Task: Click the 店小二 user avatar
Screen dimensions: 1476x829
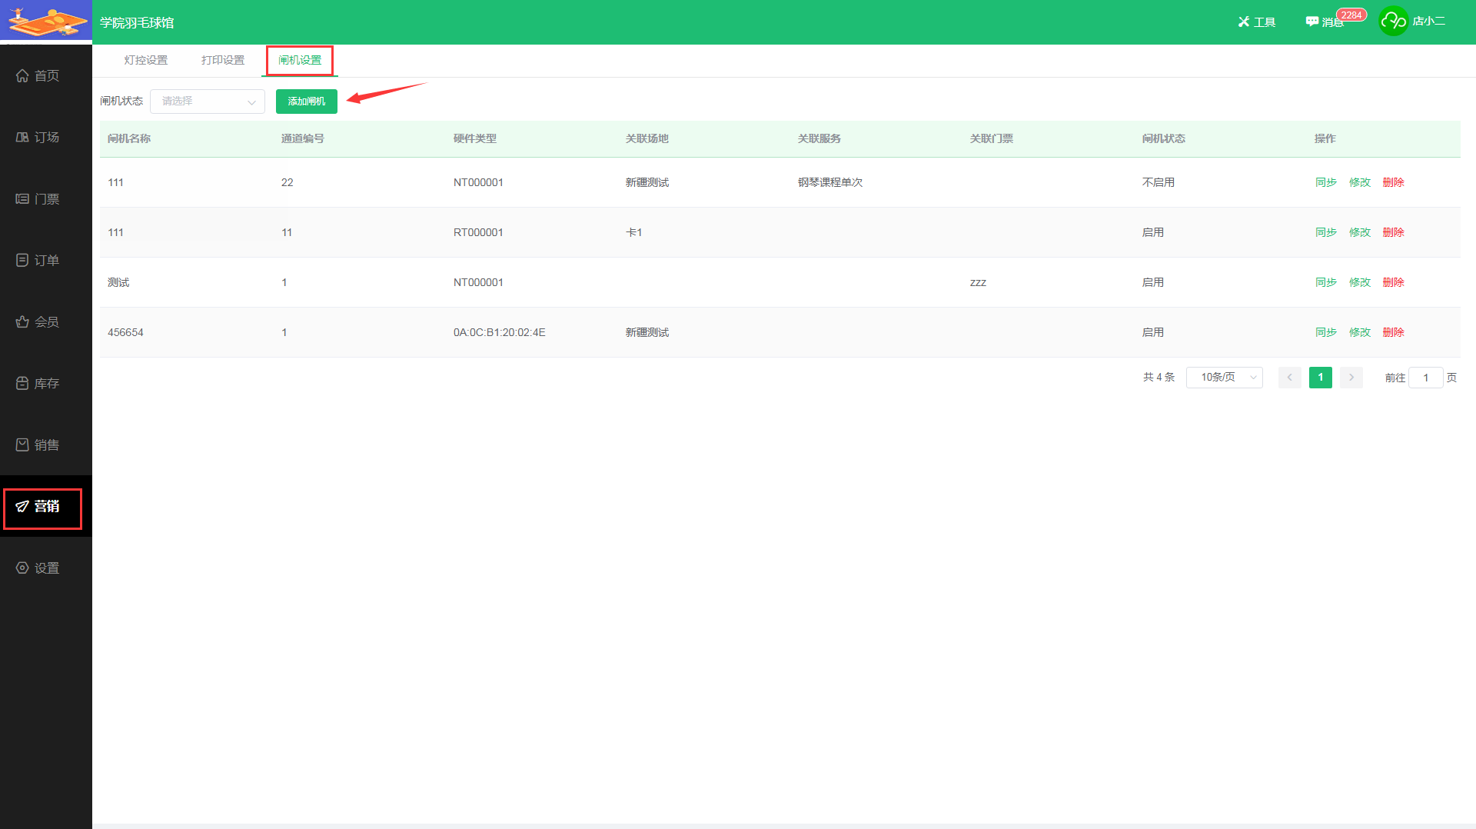Action: 1393,22
